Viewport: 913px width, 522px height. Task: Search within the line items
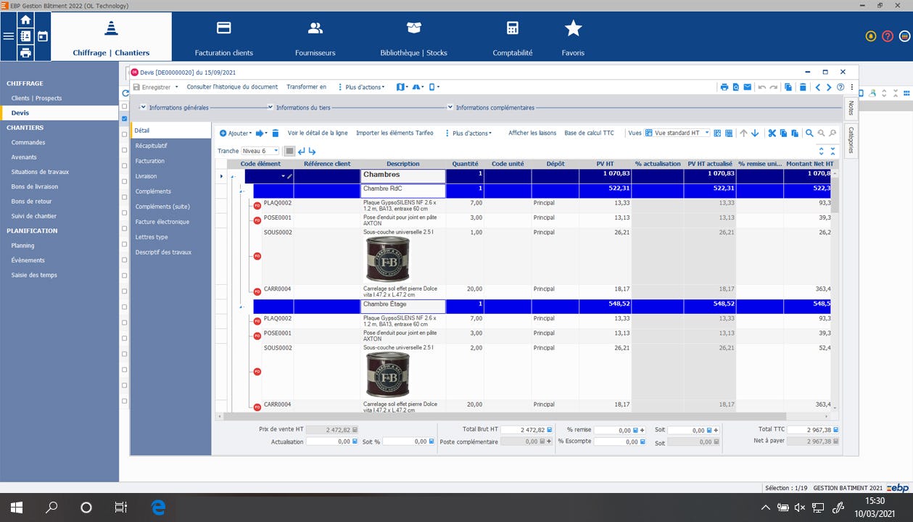point(809,134)
